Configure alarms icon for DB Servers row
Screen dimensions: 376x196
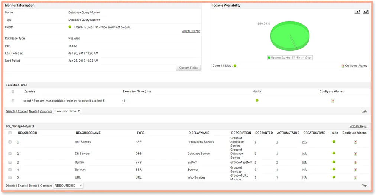click(356, 154)
